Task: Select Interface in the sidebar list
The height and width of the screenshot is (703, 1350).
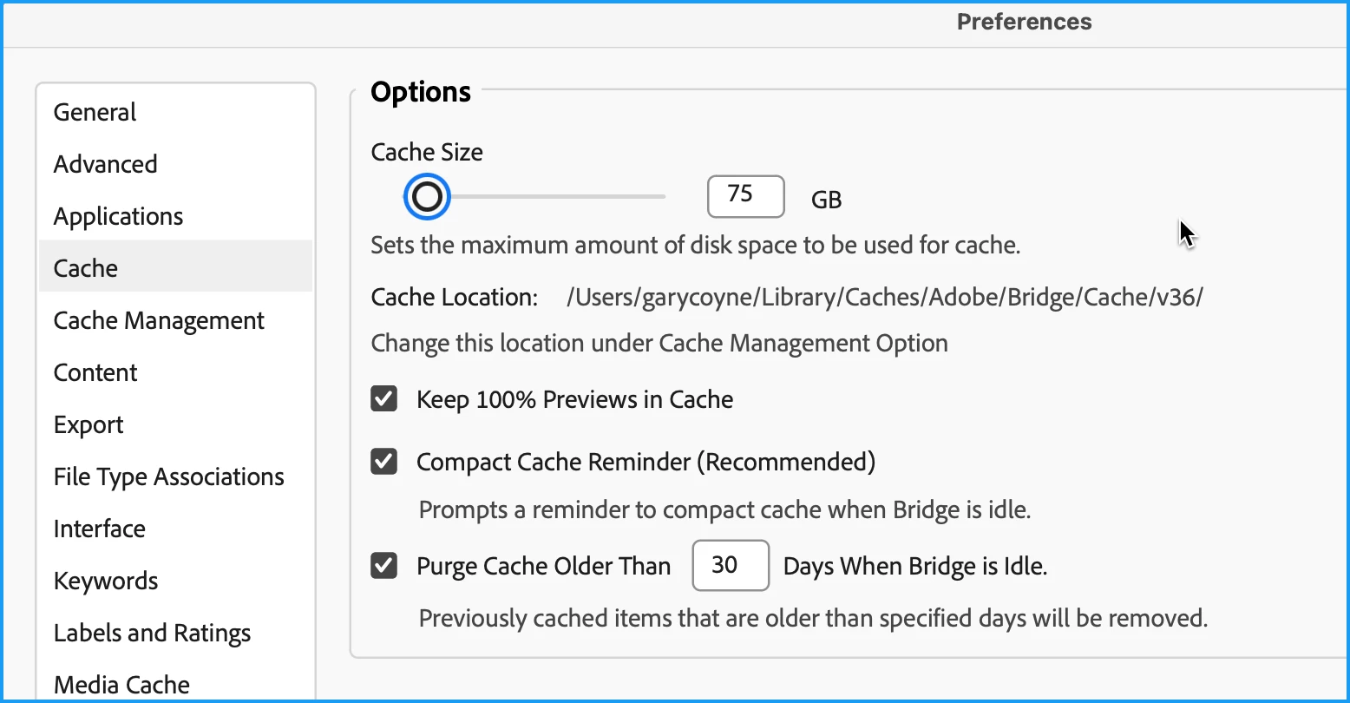Action: point(100,529)
